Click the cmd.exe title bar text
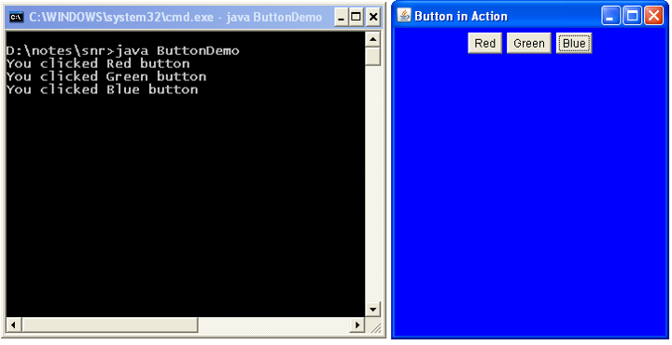672x345 pixels. coord(175,17)
